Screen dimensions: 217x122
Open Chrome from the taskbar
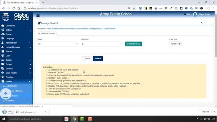tap(74, 119)
